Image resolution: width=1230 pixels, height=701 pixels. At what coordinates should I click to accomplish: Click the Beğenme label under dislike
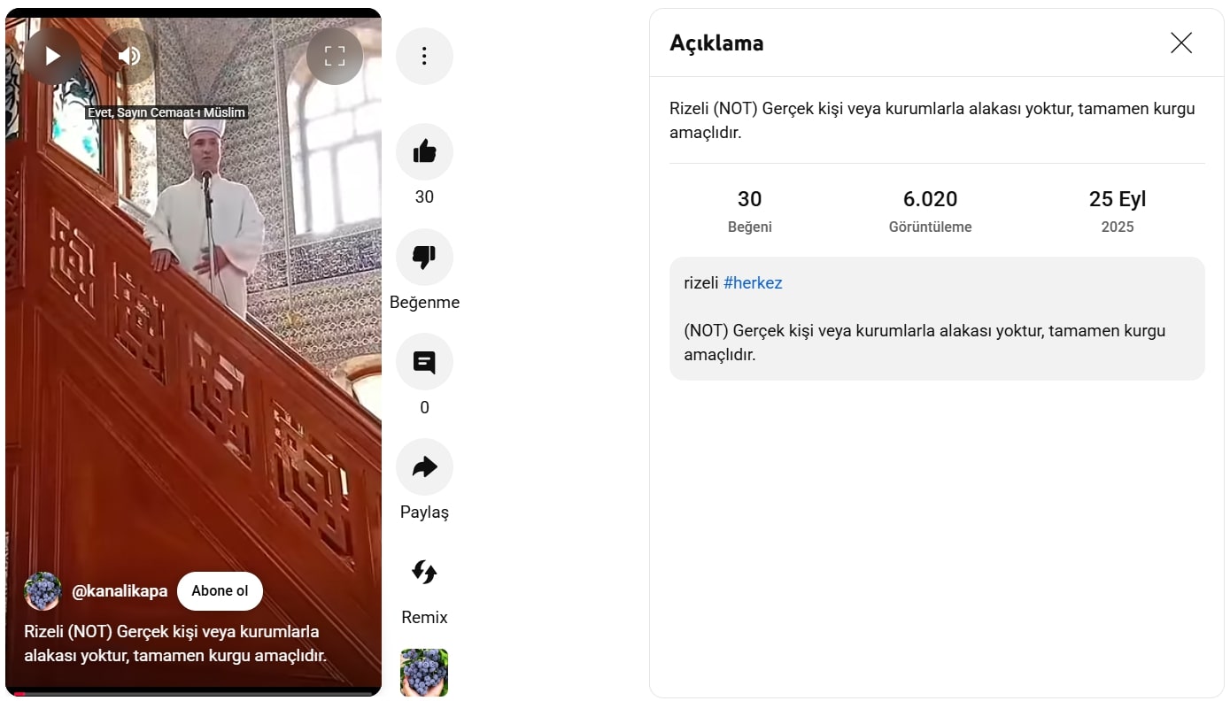pyautogui.click(x=424, y=303)
